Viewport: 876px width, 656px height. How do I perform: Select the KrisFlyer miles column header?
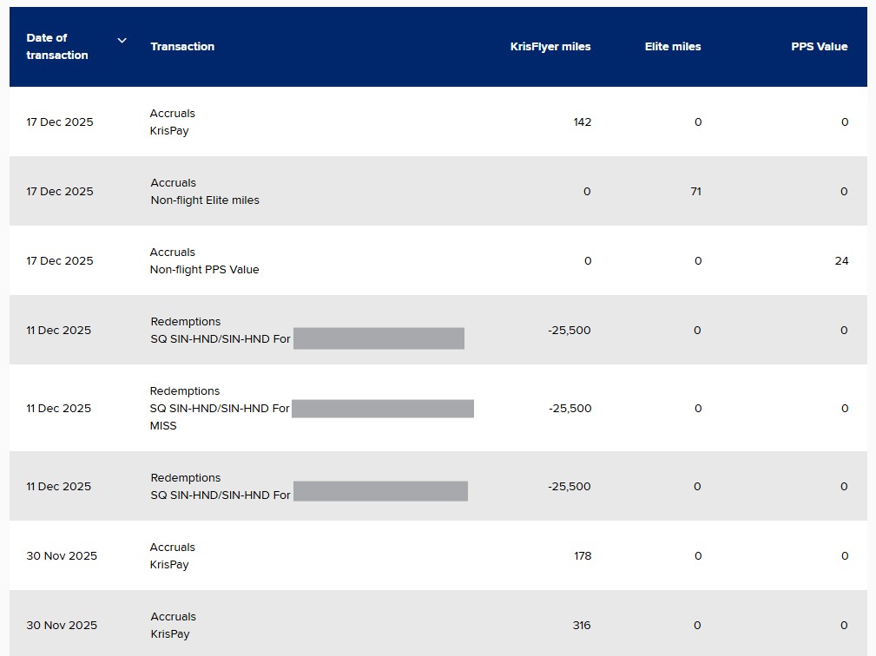(550, 47)
